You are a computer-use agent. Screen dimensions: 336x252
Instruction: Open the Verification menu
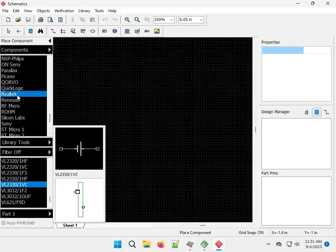point(64,11)
